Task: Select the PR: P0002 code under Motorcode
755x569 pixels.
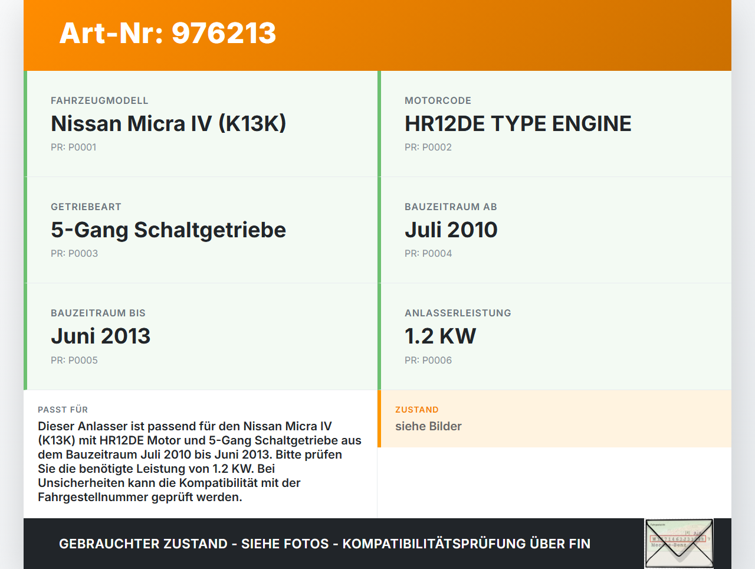Action: point(428,146)
